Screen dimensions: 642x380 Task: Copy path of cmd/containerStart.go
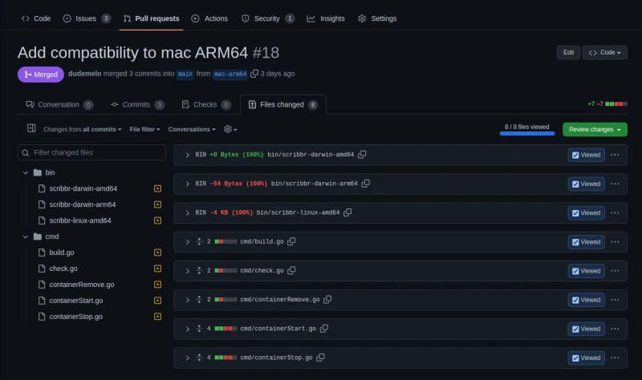click(324, 329)
